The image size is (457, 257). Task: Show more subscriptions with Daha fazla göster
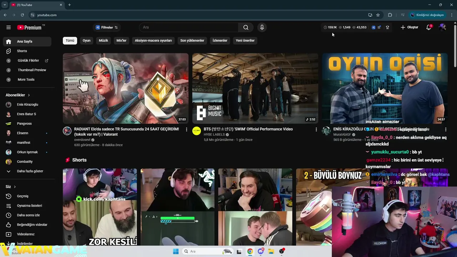[27, 171]
